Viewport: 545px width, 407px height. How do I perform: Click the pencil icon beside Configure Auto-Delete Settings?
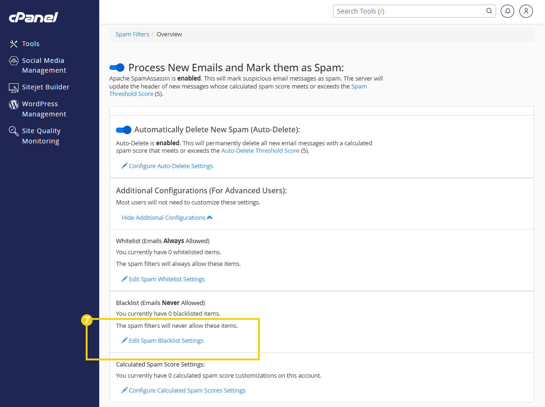coord(124,166)
